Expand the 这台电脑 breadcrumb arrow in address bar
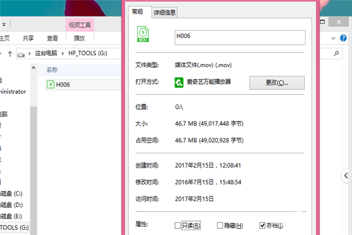Viewport: 352px width, 235px height. pyautogui.click(x=63, y=53)
